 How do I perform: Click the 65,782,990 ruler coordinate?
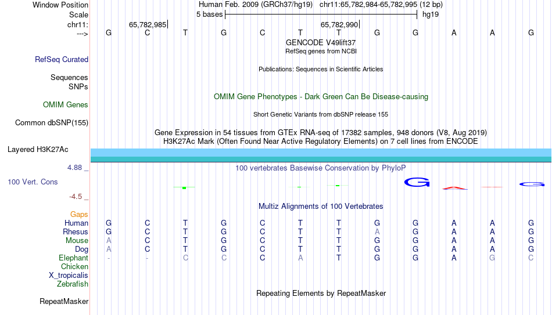[x=339, y=24]
